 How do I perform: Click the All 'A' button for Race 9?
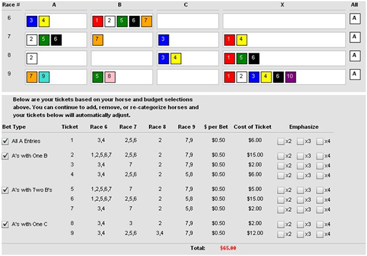pos(354,74)
